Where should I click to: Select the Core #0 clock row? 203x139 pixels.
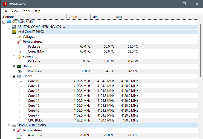click(x=113, y=81)
